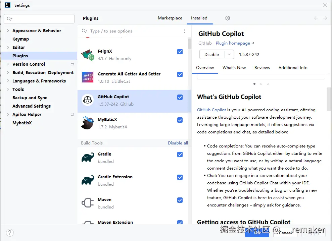This screenshot has width=332, height=241.
Task: Uncheck the FeignX plugin checkbox
Action: pyautogui.click(x=180, y=52)
